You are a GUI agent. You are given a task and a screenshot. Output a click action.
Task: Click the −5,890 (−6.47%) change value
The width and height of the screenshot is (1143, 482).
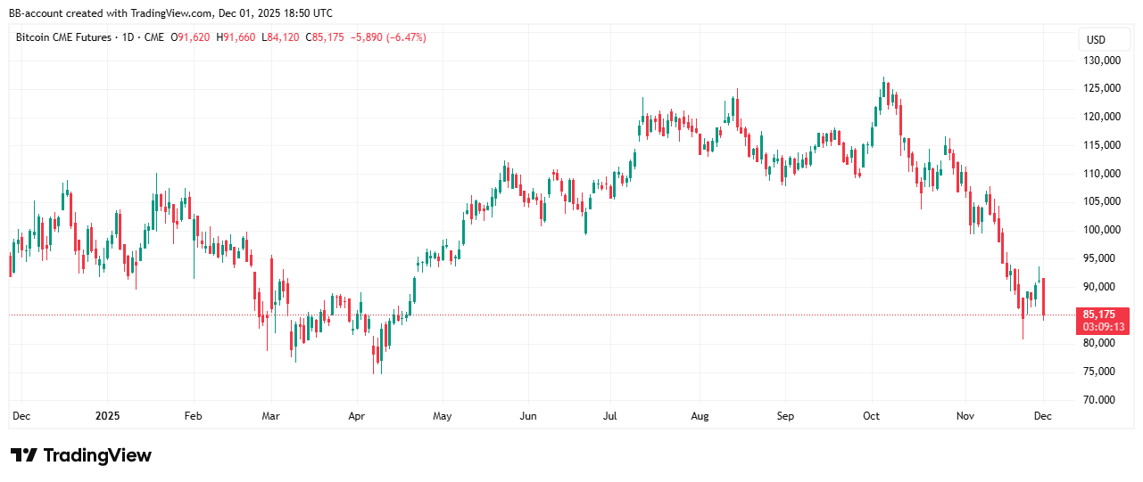click(x=389, y=37)
